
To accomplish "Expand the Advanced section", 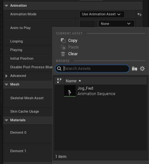I will [6, 76].
